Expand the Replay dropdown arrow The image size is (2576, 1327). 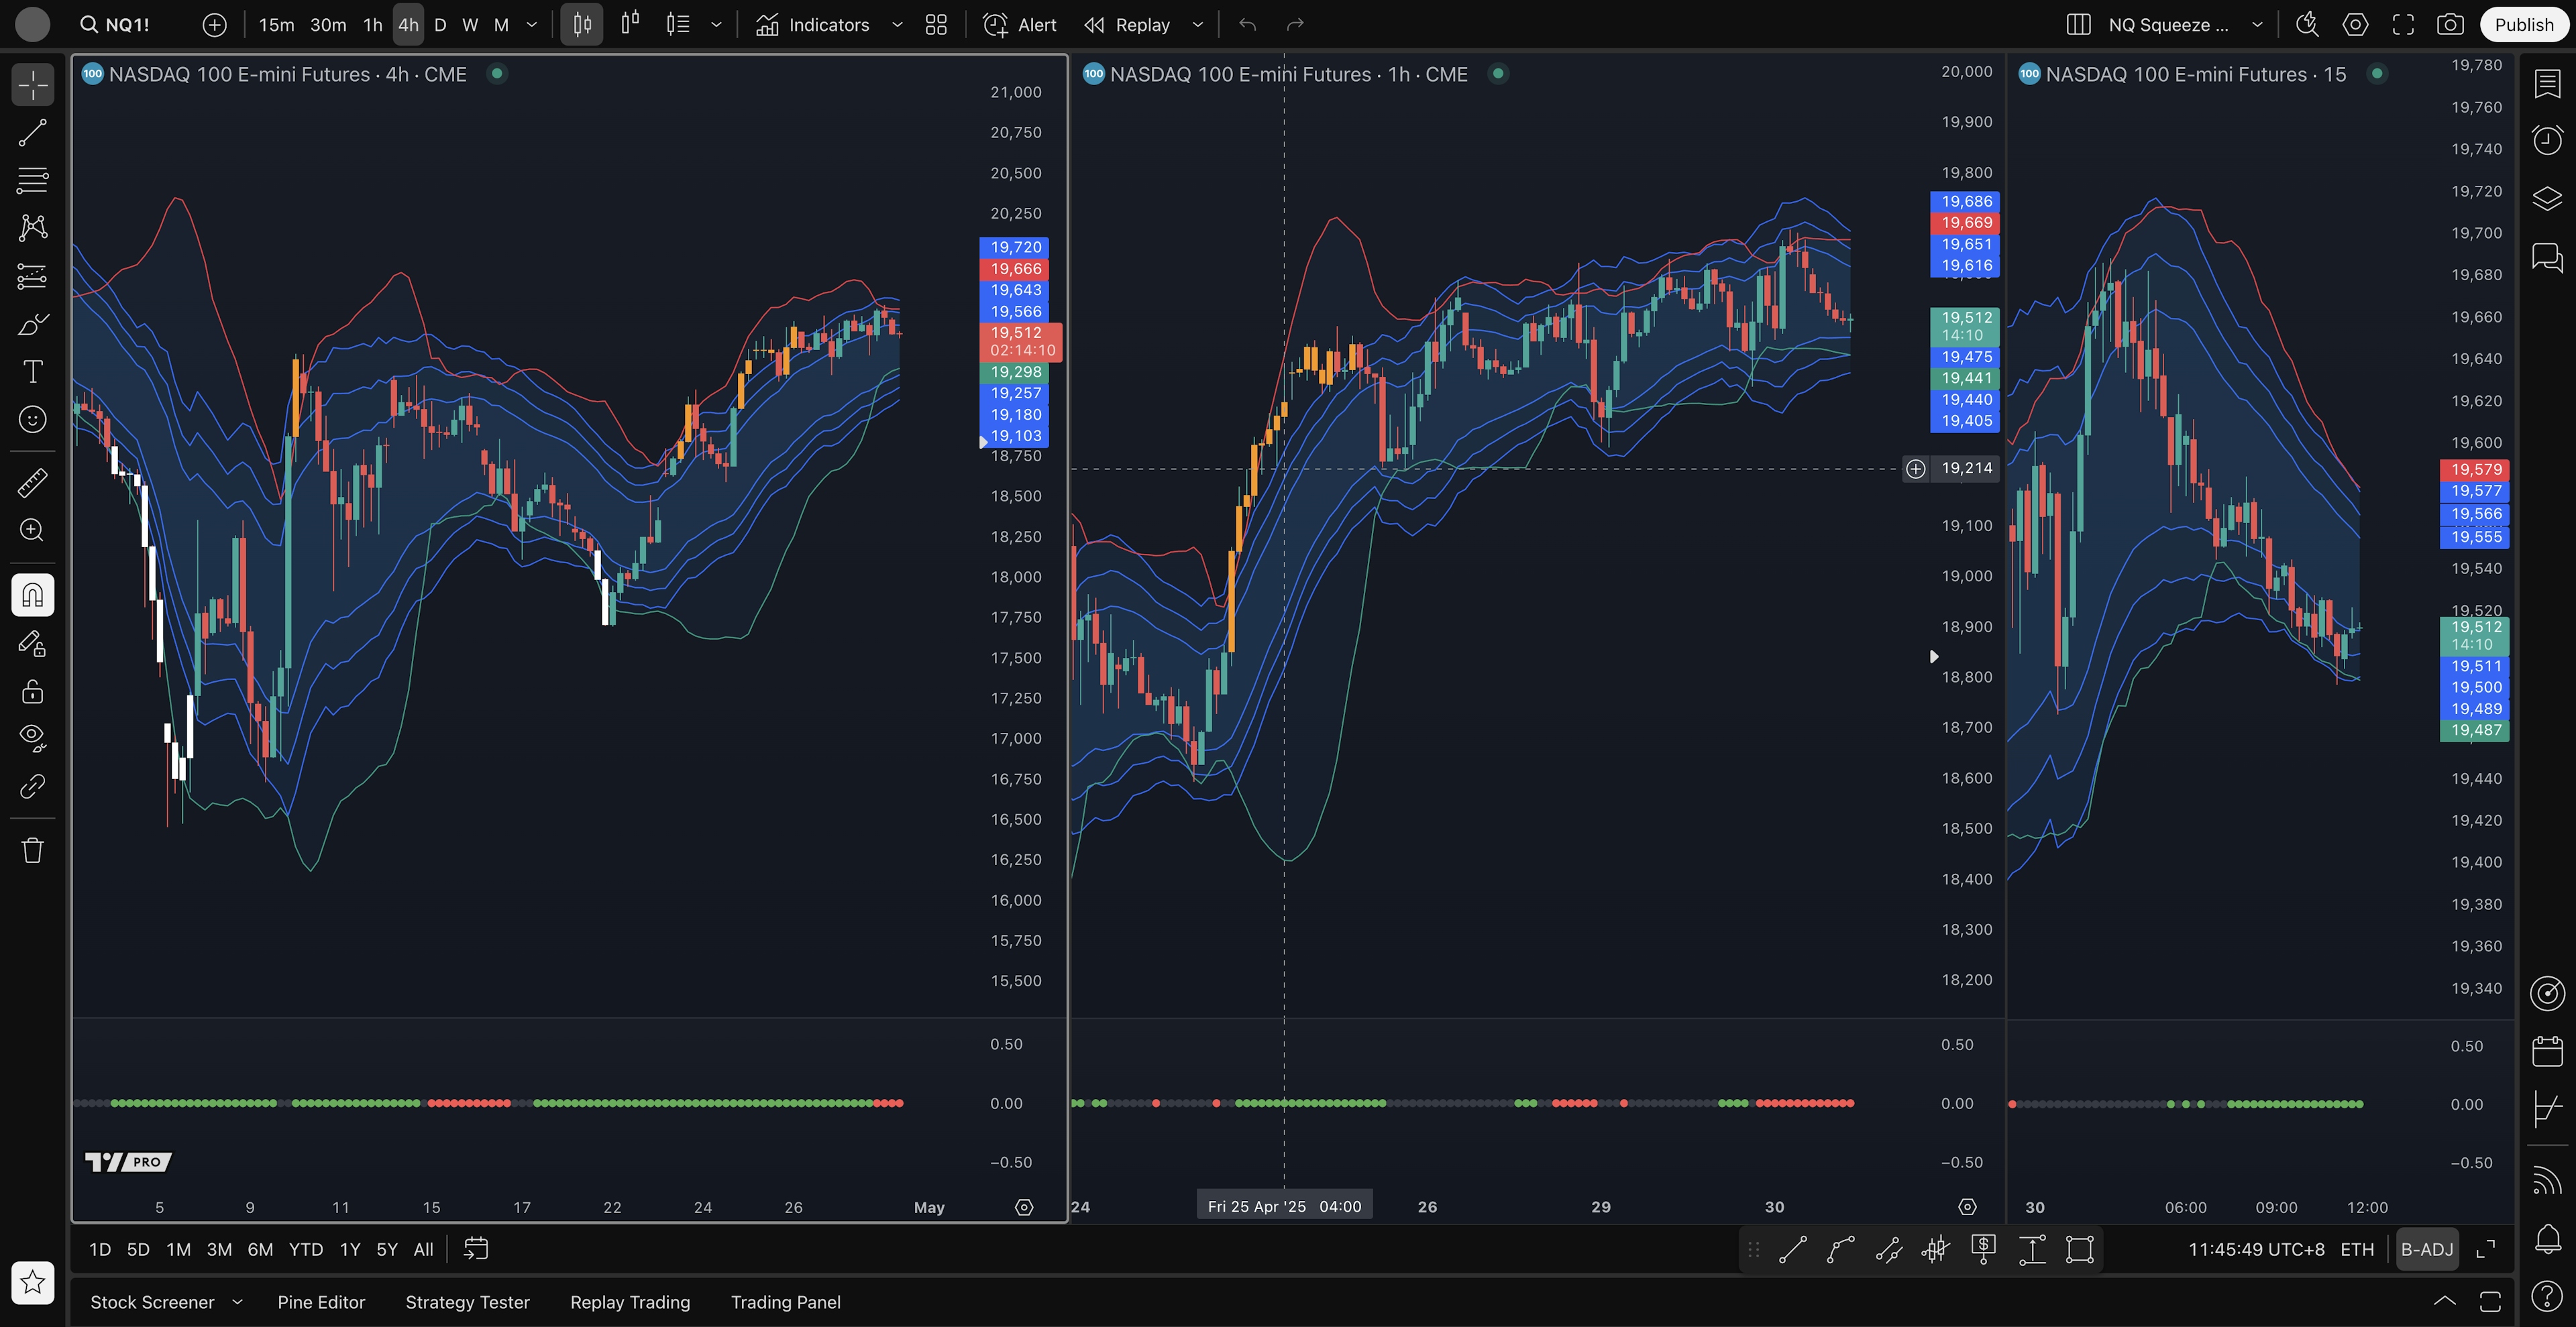(1198, 25)
